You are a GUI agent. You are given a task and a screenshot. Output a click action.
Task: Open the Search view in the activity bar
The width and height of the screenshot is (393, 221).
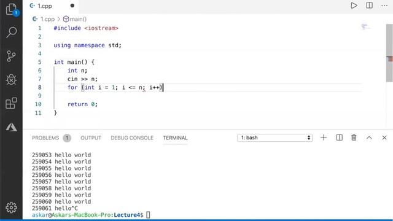point(11,33)
